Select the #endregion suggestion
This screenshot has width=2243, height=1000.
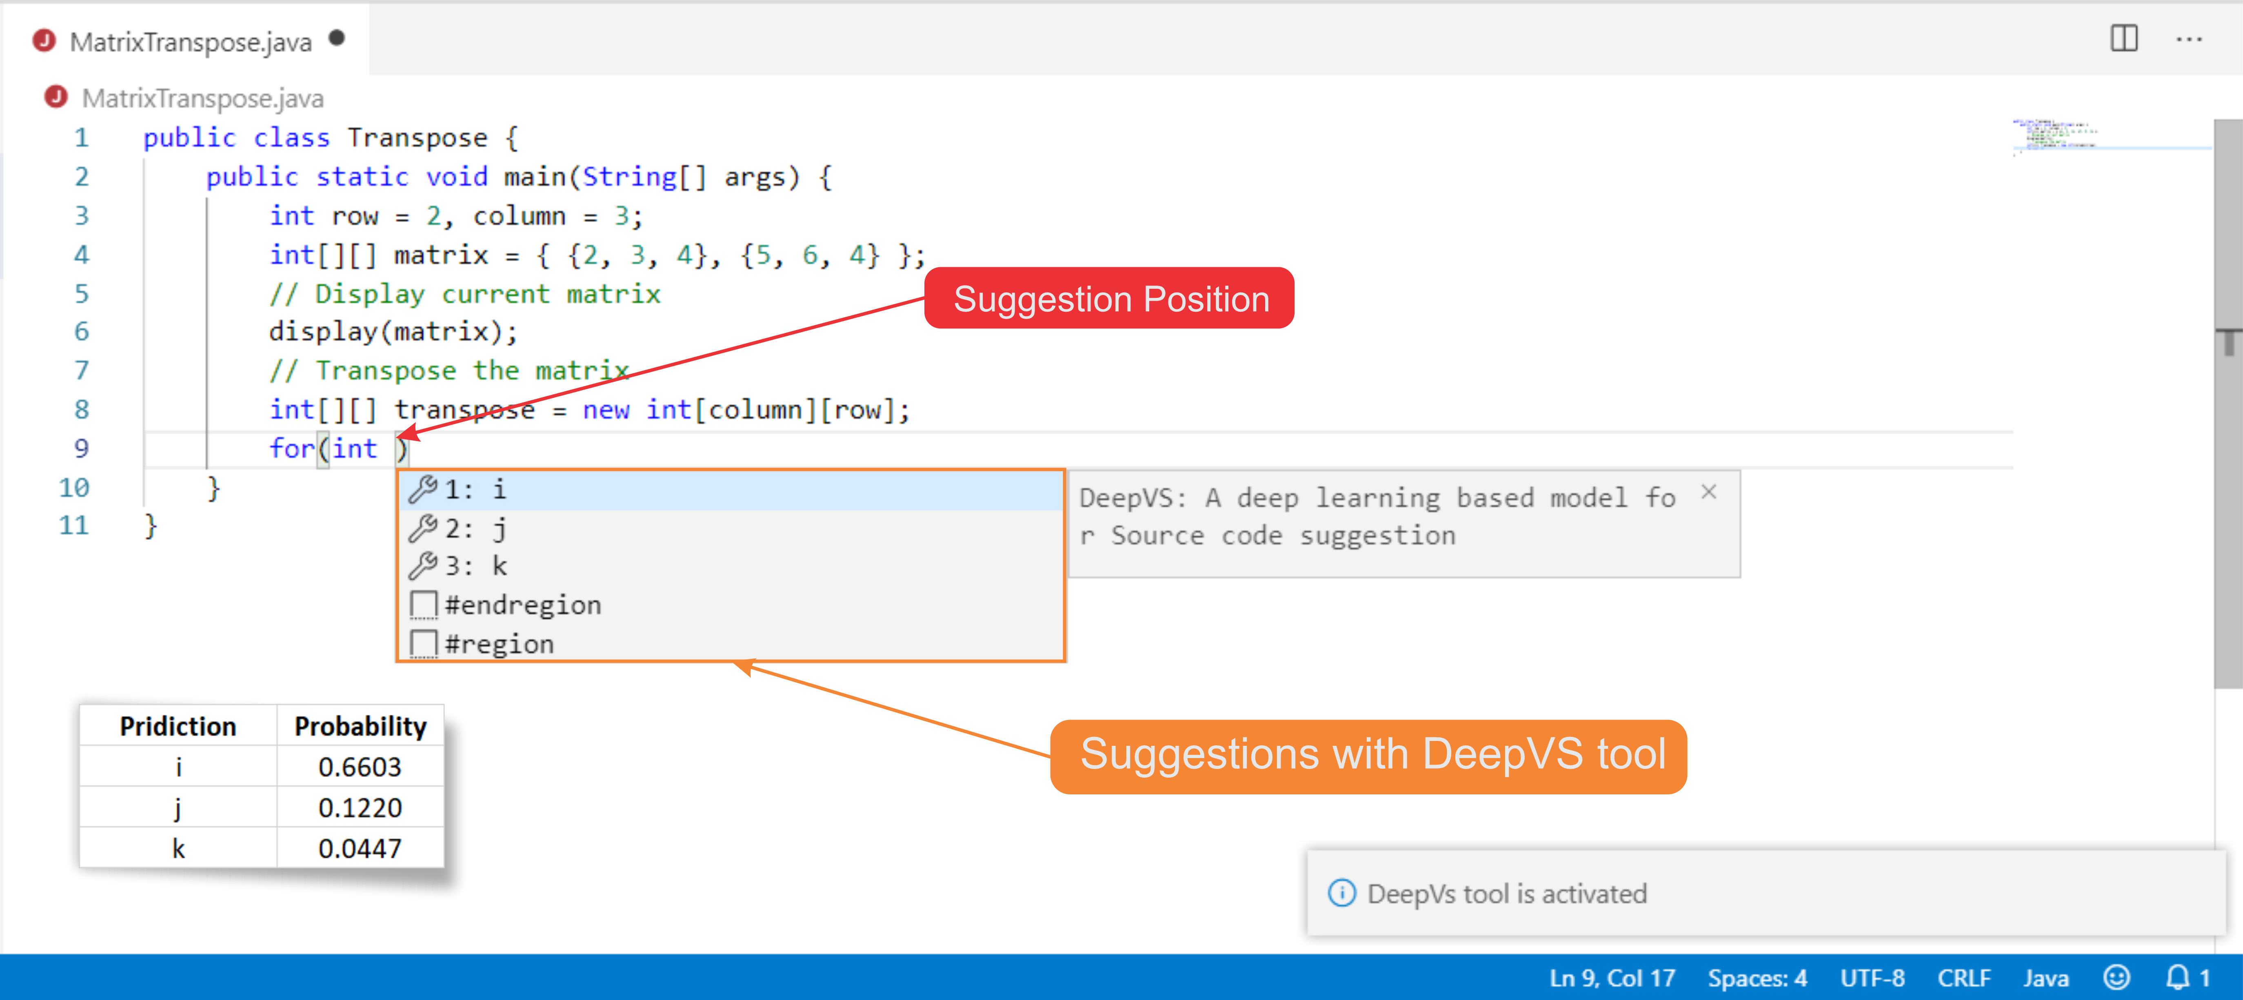pyautogui.click(x=731, y=605)
